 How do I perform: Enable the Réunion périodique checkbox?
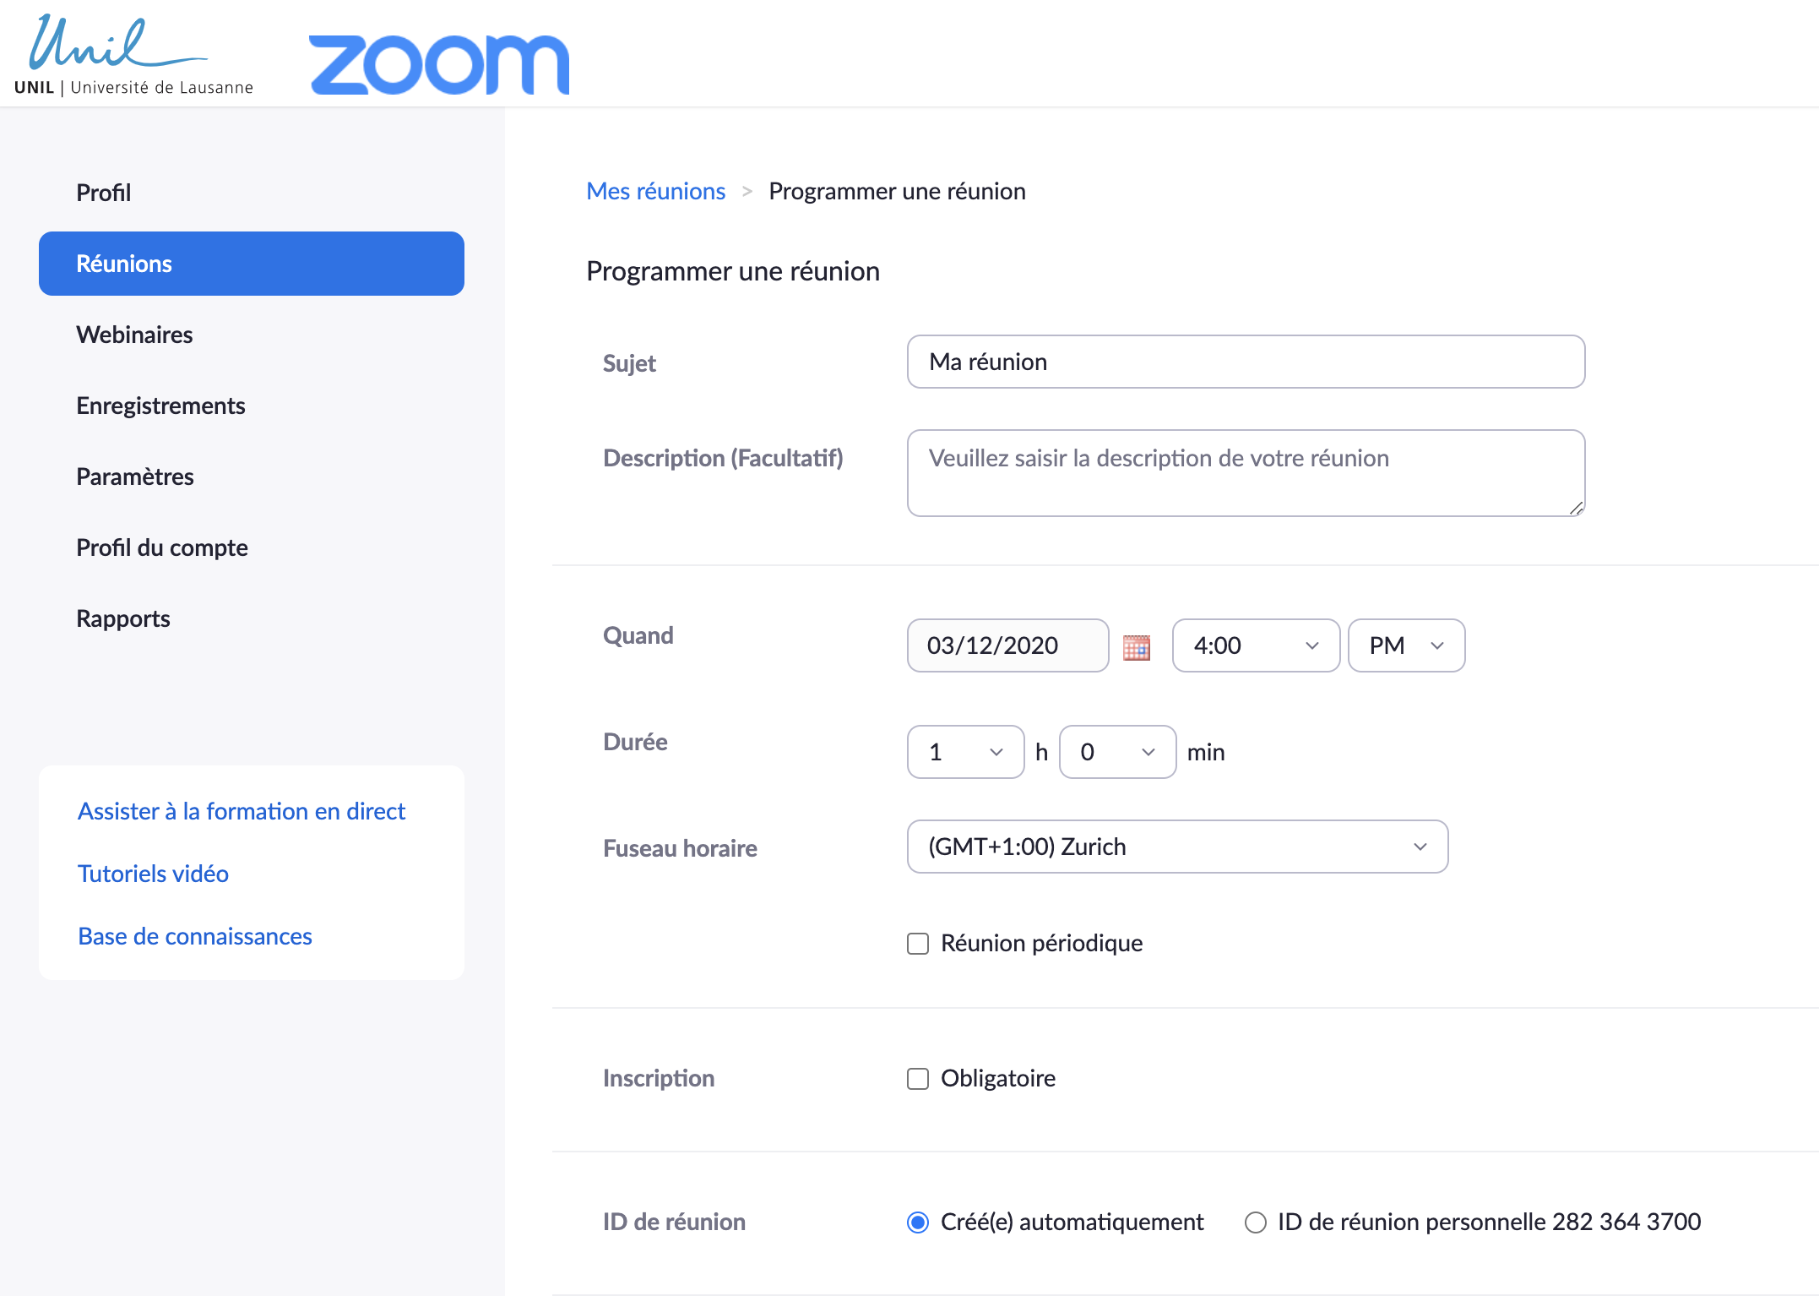pyautogui.click(x=918, y=944)
